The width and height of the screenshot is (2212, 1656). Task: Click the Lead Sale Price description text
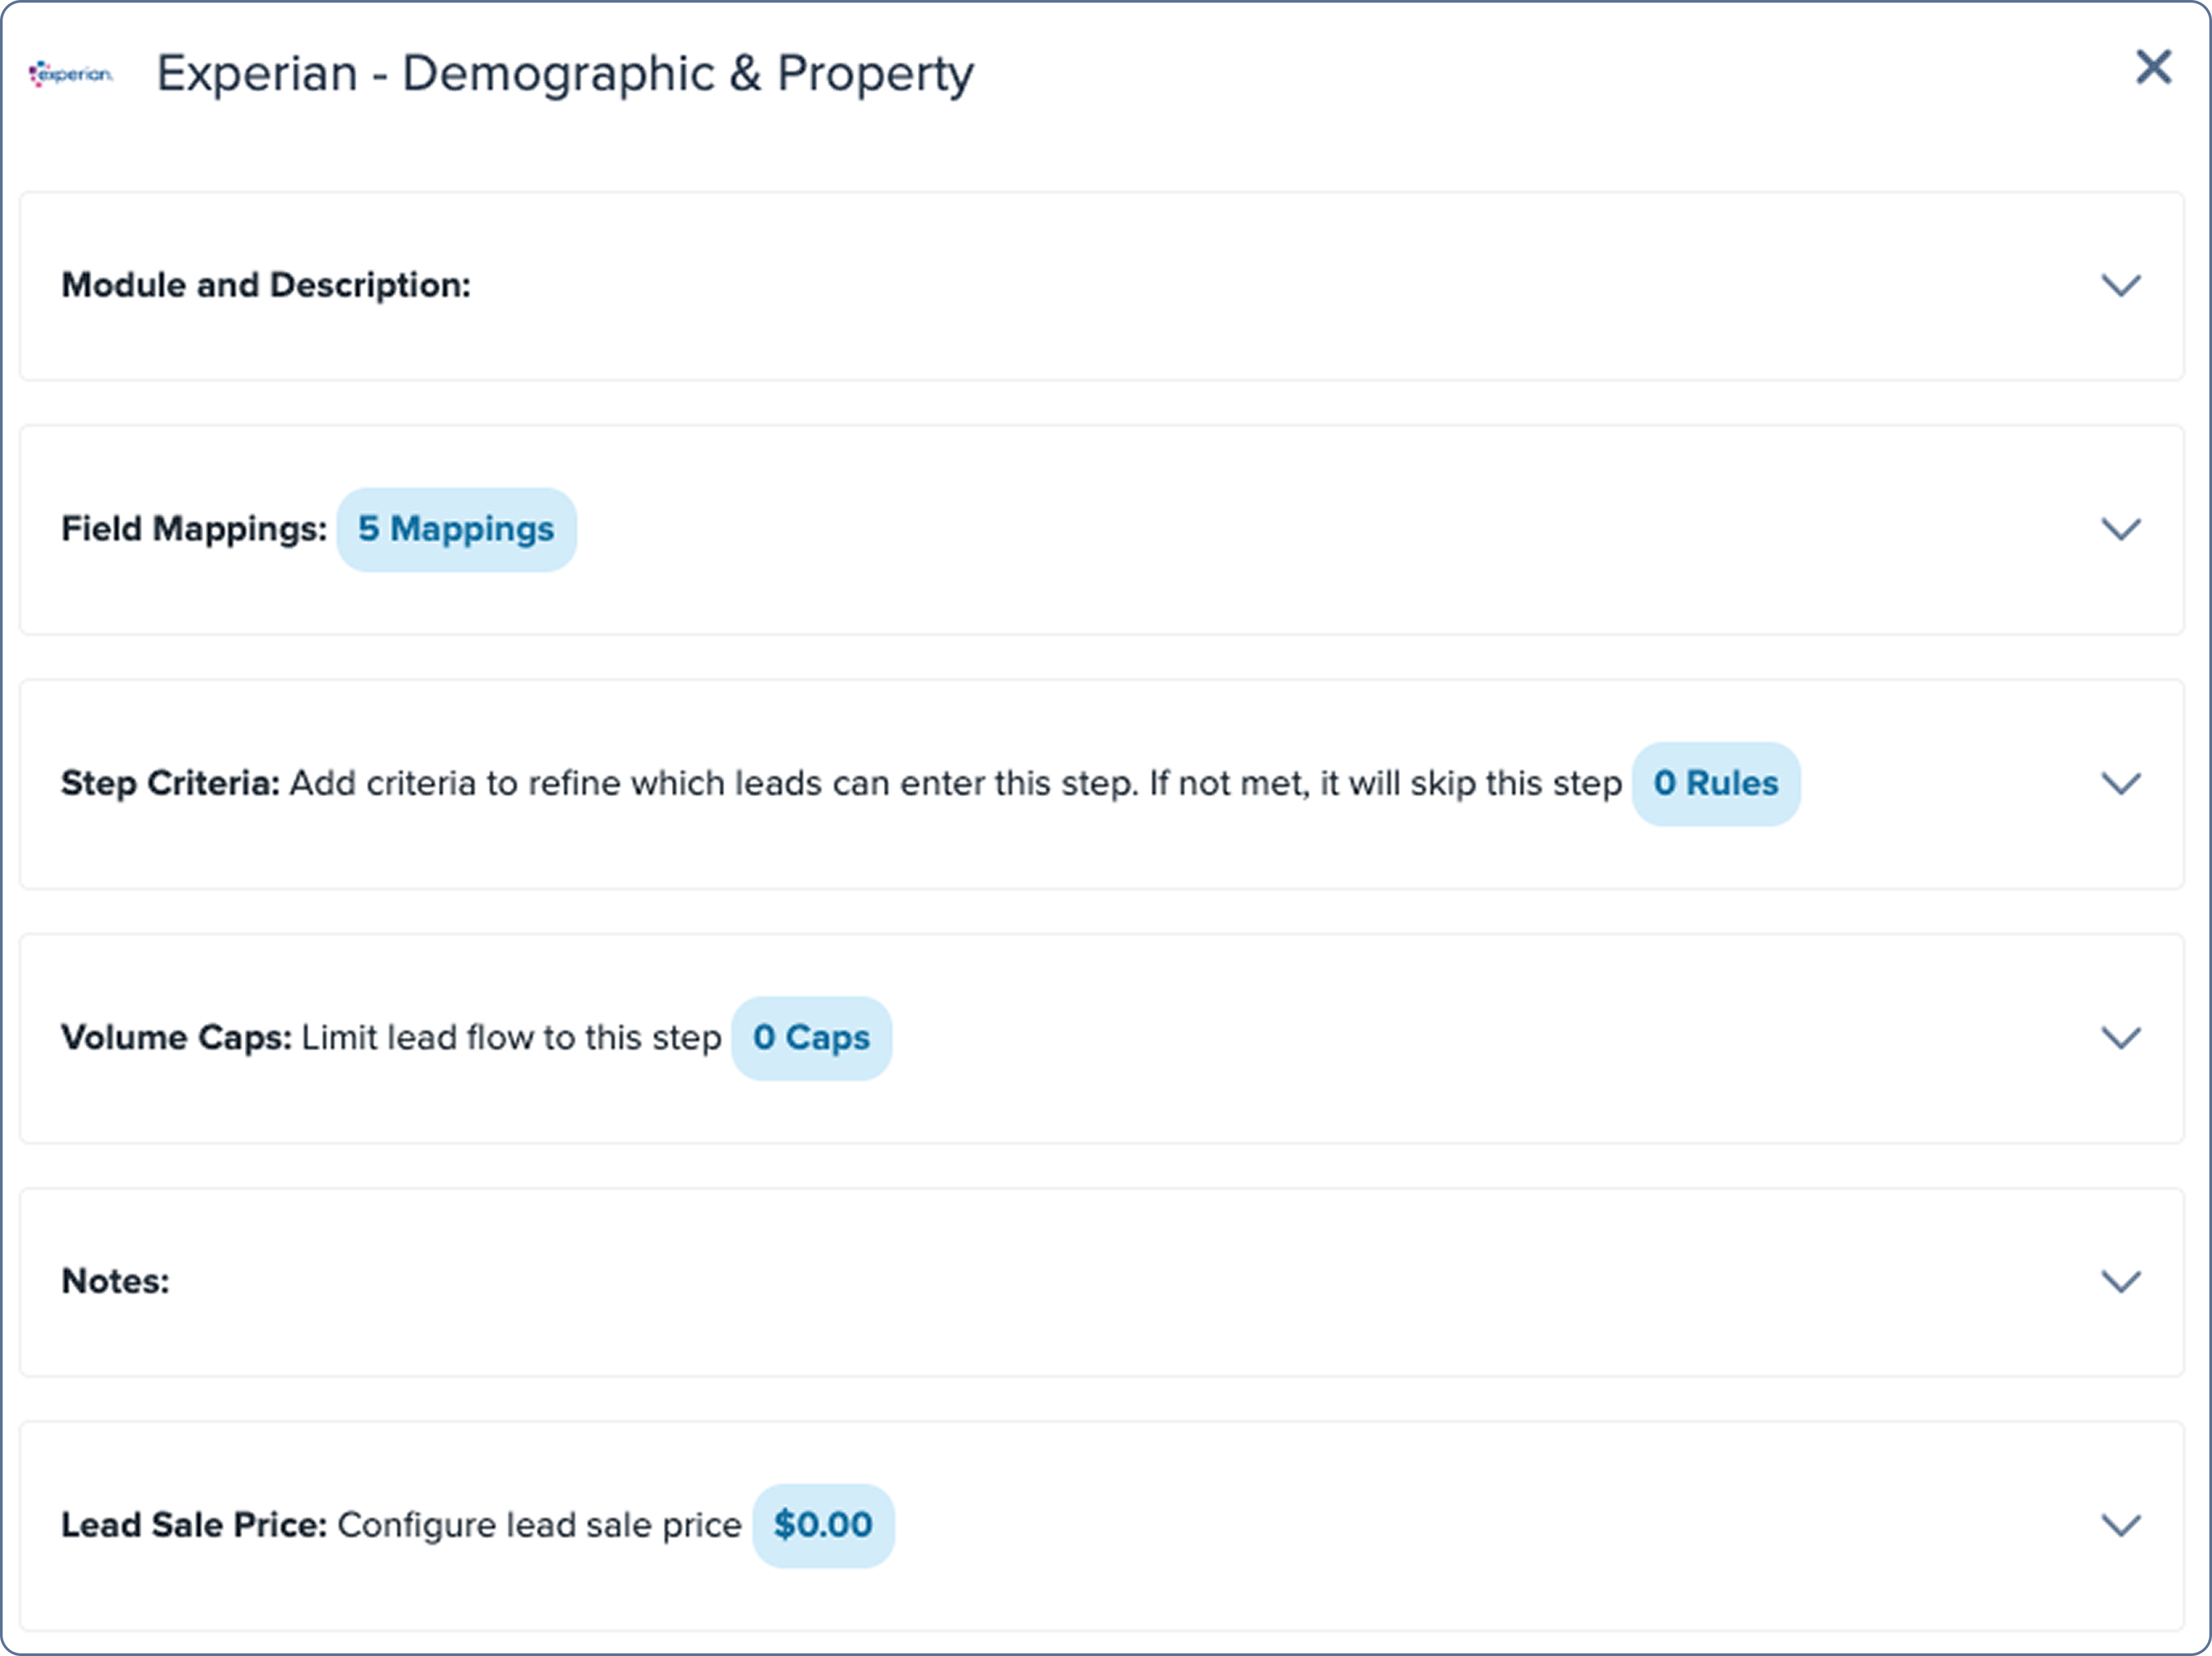click(539, 1525)
